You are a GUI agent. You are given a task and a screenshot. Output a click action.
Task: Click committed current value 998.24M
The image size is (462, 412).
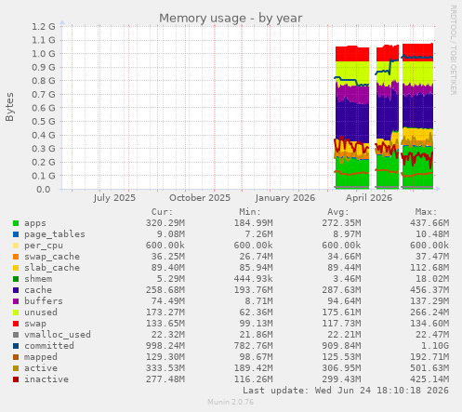(165, 346)
